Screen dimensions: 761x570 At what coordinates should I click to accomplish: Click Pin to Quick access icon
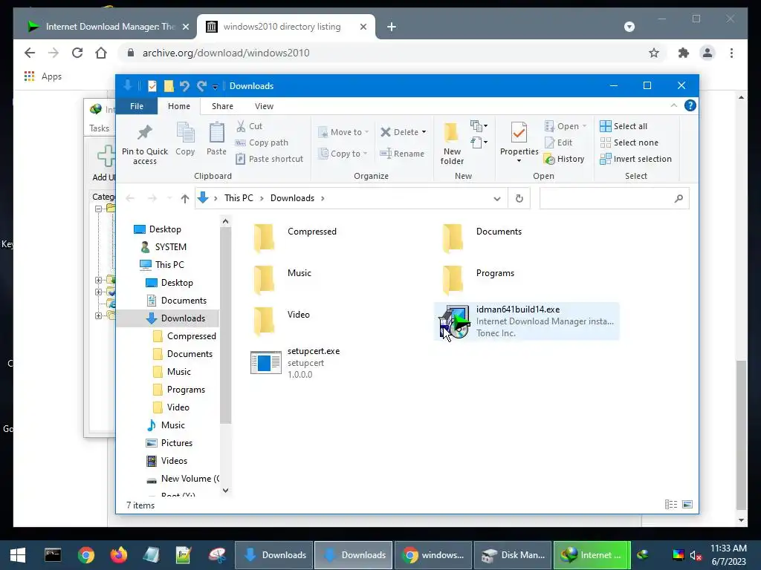pyautogui.click(x=145, y=132)
